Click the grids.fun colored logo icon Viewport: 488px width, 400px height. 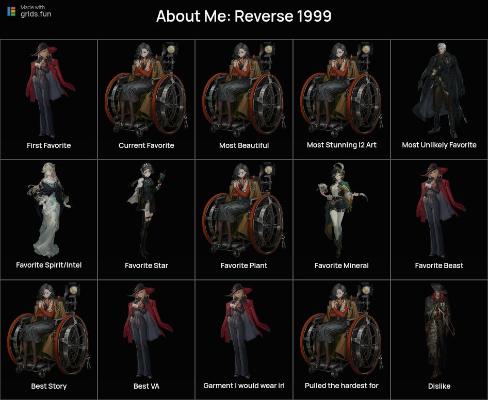click(11, 11)
